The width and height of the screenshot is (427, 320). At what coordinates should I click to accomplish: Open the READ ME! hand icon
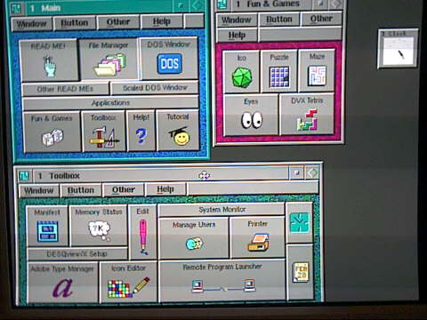(49, 60)
